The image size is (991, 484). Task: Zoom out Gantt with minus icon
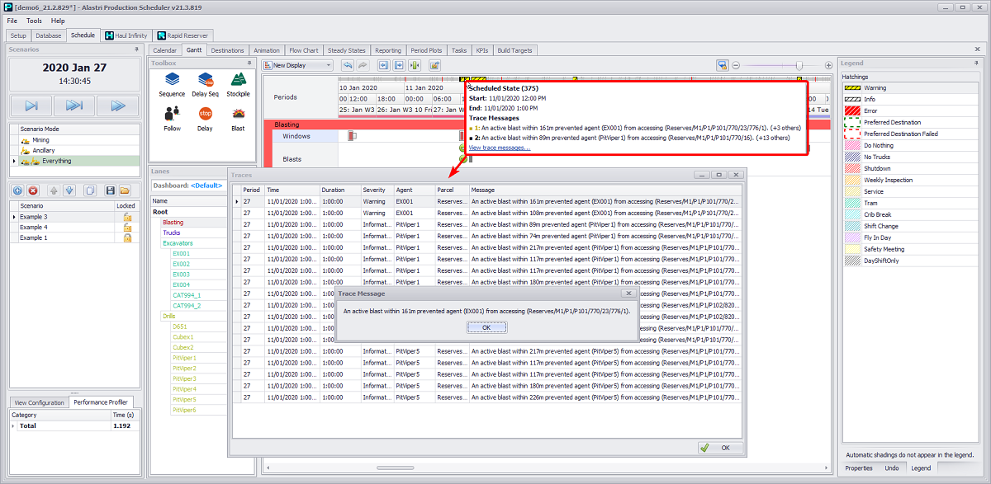tap(736, 65)
